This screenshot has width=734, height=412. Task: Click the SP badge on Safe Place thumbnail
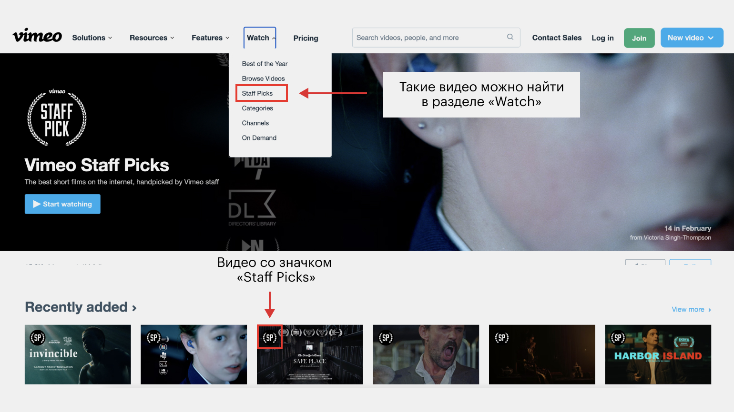coord(270,338)
